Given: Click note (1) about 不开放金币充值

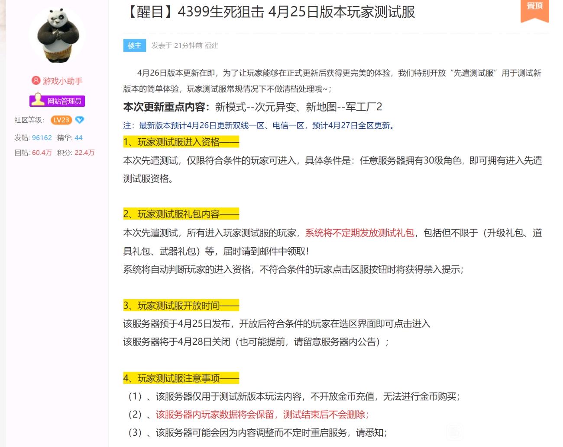Looking at the screenshot, I should 293,396.
